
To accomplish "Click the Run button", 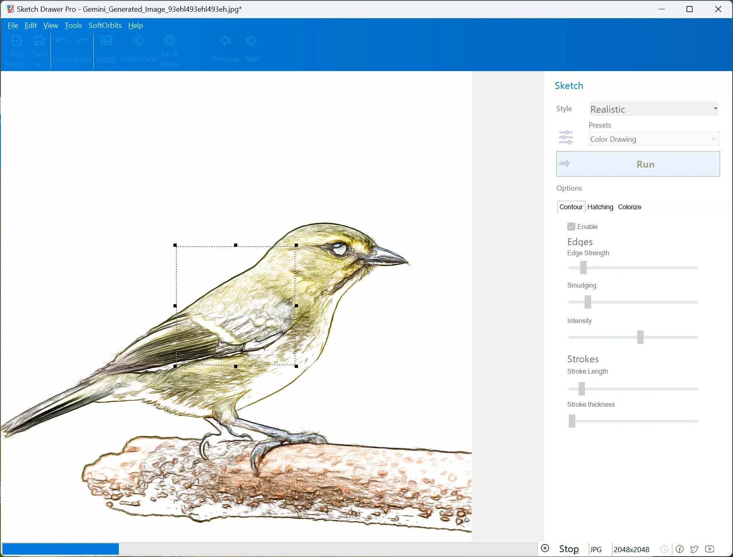I will pos(638,164).
